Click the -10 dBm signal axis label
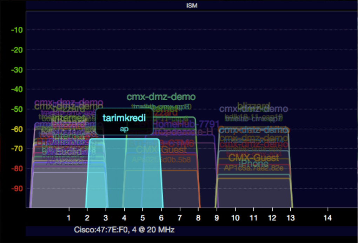Screen dimensions: 358x243 (x=17, y=30)
